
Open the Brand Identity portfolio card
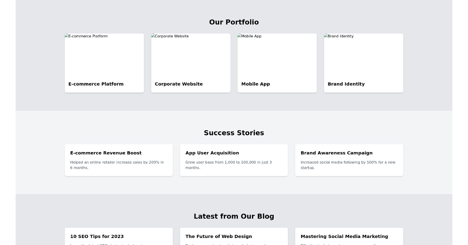[x=363, y=63]
